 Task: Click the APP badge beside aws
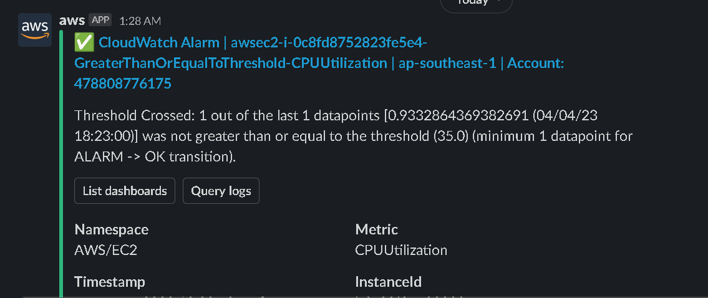pos(100,21)
